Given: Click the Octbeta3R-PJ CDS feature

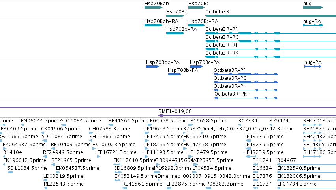Looking at the screenshot, I should click(246, 90).
